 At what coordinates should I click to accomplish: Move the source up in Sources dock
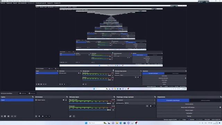pos(46,116)
